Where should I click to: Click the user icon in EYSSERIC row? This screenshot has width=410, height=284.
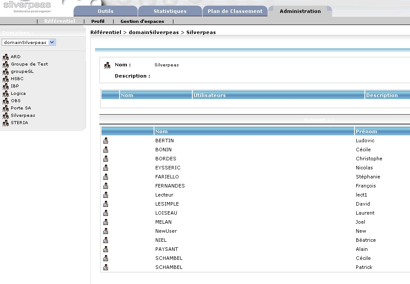pos(106,168)
